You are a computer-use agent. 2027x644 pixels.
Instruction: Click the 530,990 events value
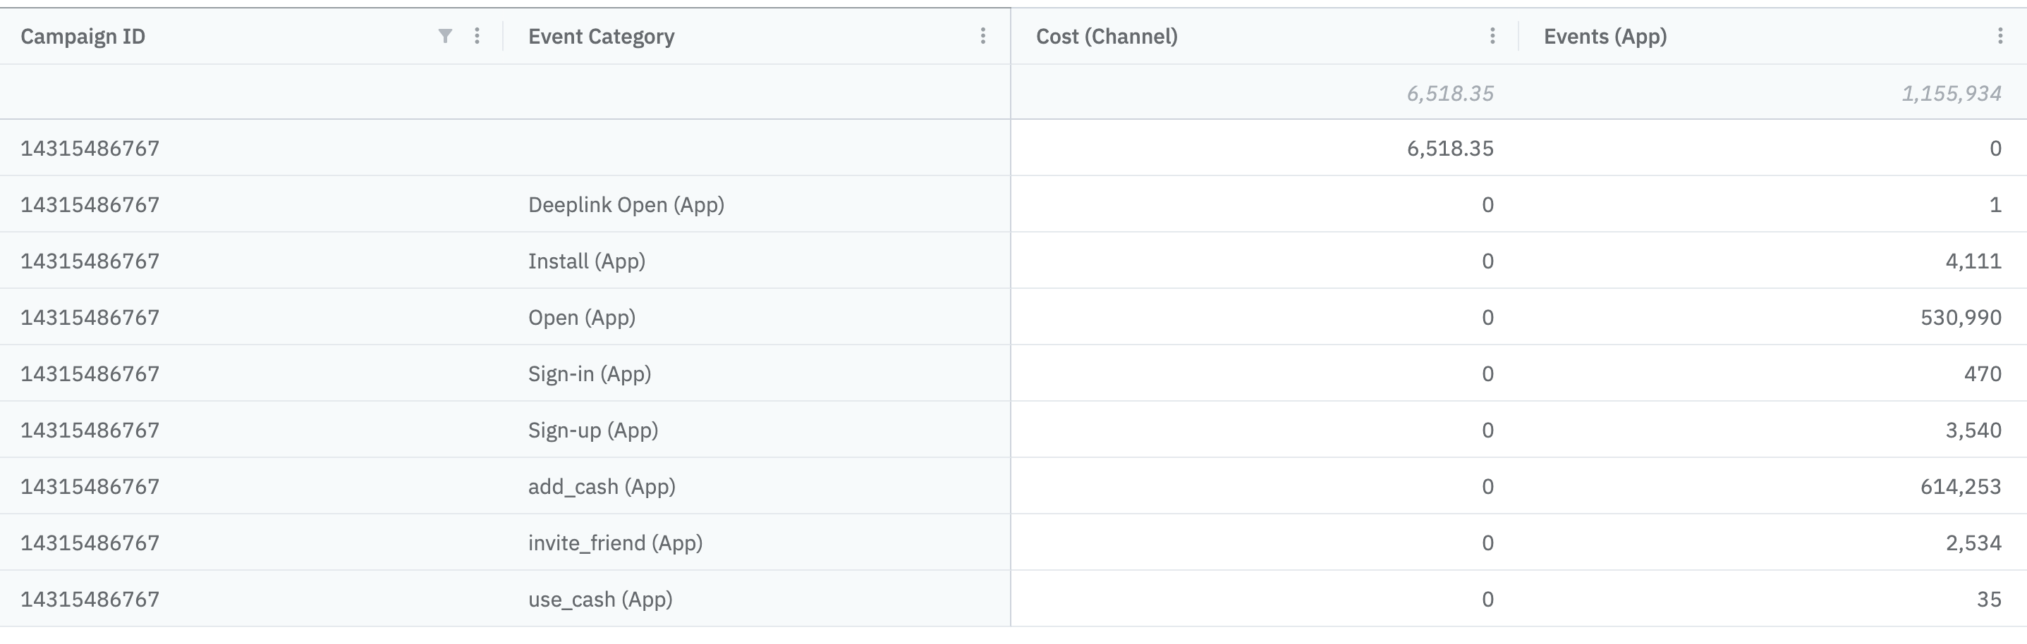click(1960, 318)
